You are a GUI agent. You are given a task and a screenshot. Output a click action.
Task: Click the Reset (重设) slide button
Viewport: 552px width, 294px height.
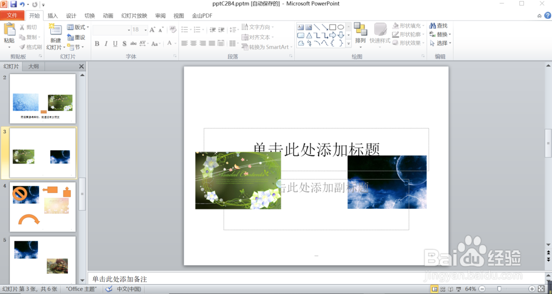76,37
